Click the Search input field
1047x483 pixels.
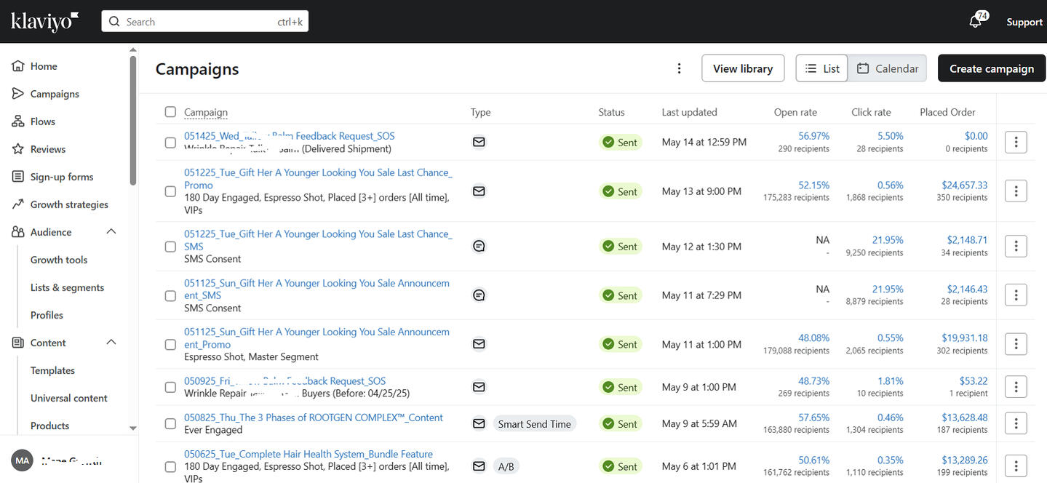(x=204, y=22)
